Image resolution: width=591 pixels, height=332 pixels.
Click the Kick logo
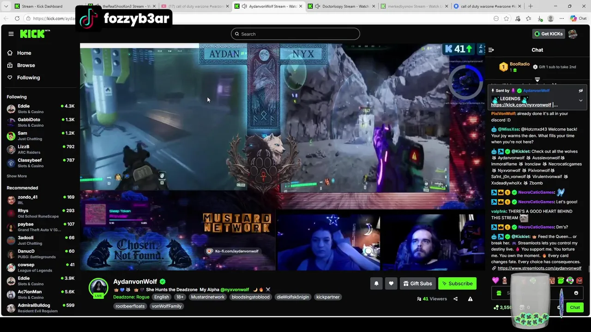click(35, 34)
